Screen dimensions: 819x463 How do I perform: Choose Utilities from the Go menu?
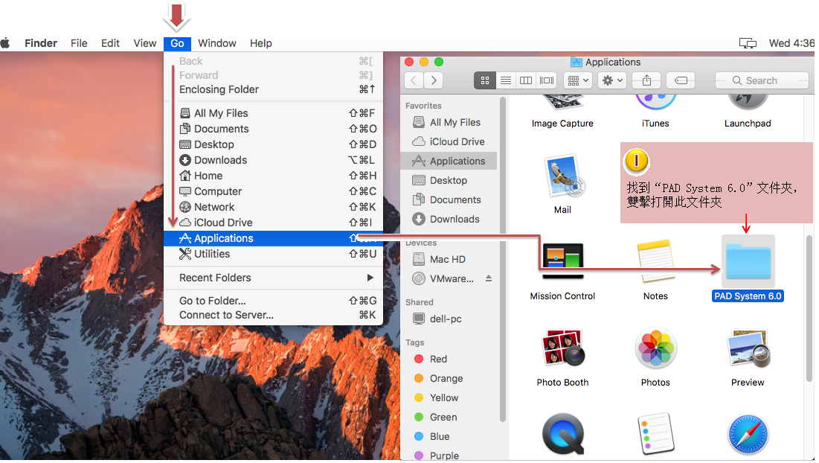[x=273, y=254]
